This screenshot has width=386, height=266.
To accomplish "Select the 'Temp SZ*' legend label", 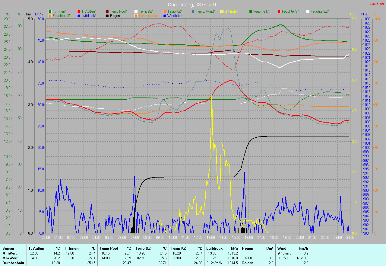I will 146,11.
